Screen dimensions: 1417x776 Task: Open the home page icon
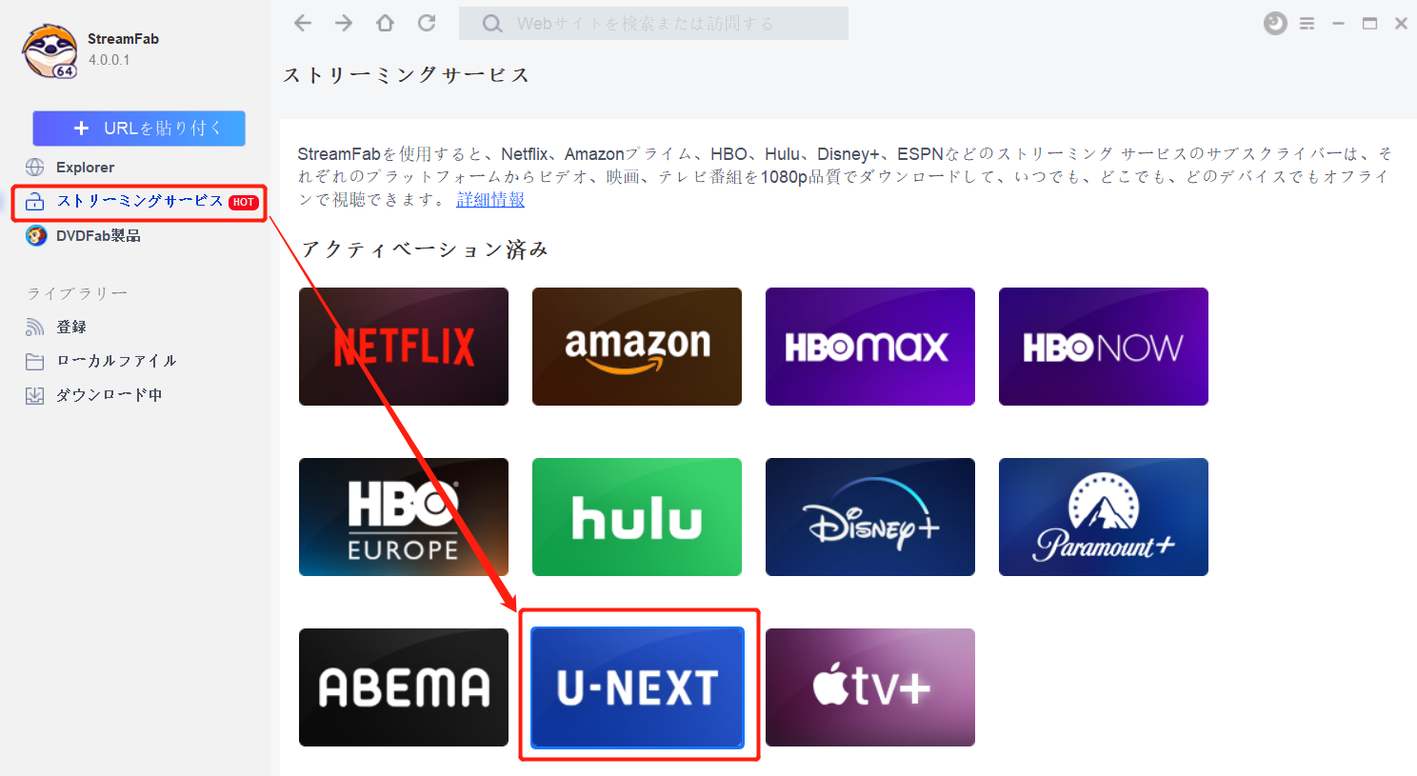click(385, 23)
